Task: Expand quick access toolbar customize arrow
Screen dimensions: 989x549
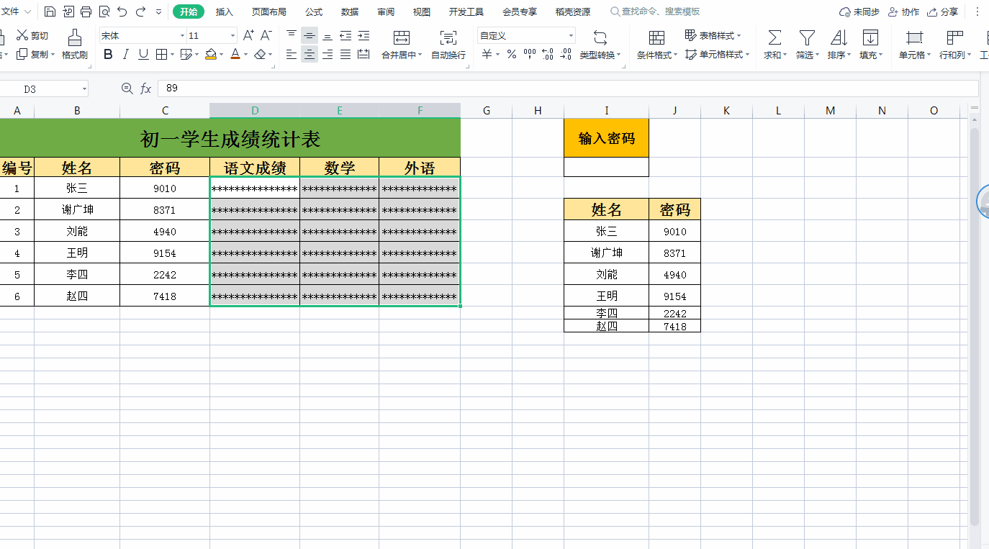Action: (159, 12)
